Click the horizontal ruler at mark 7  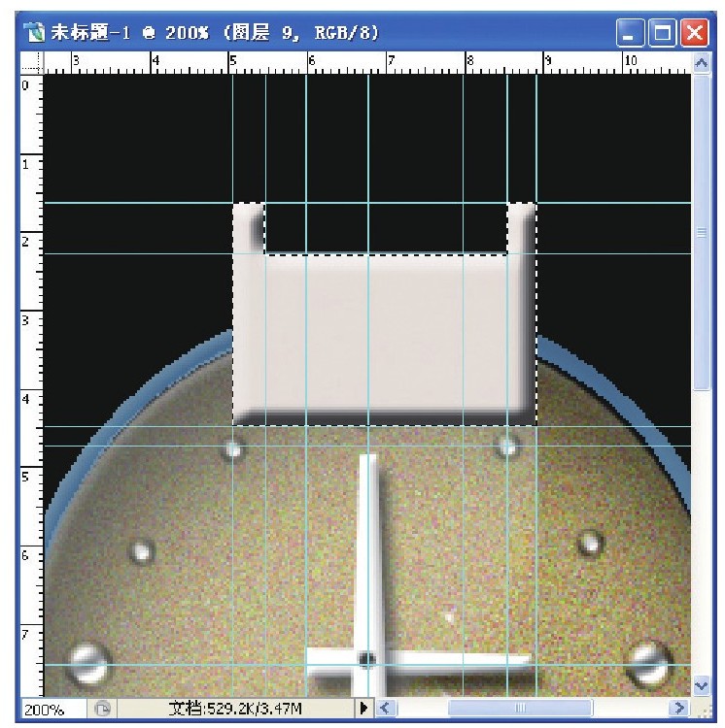tap(390, 62)
